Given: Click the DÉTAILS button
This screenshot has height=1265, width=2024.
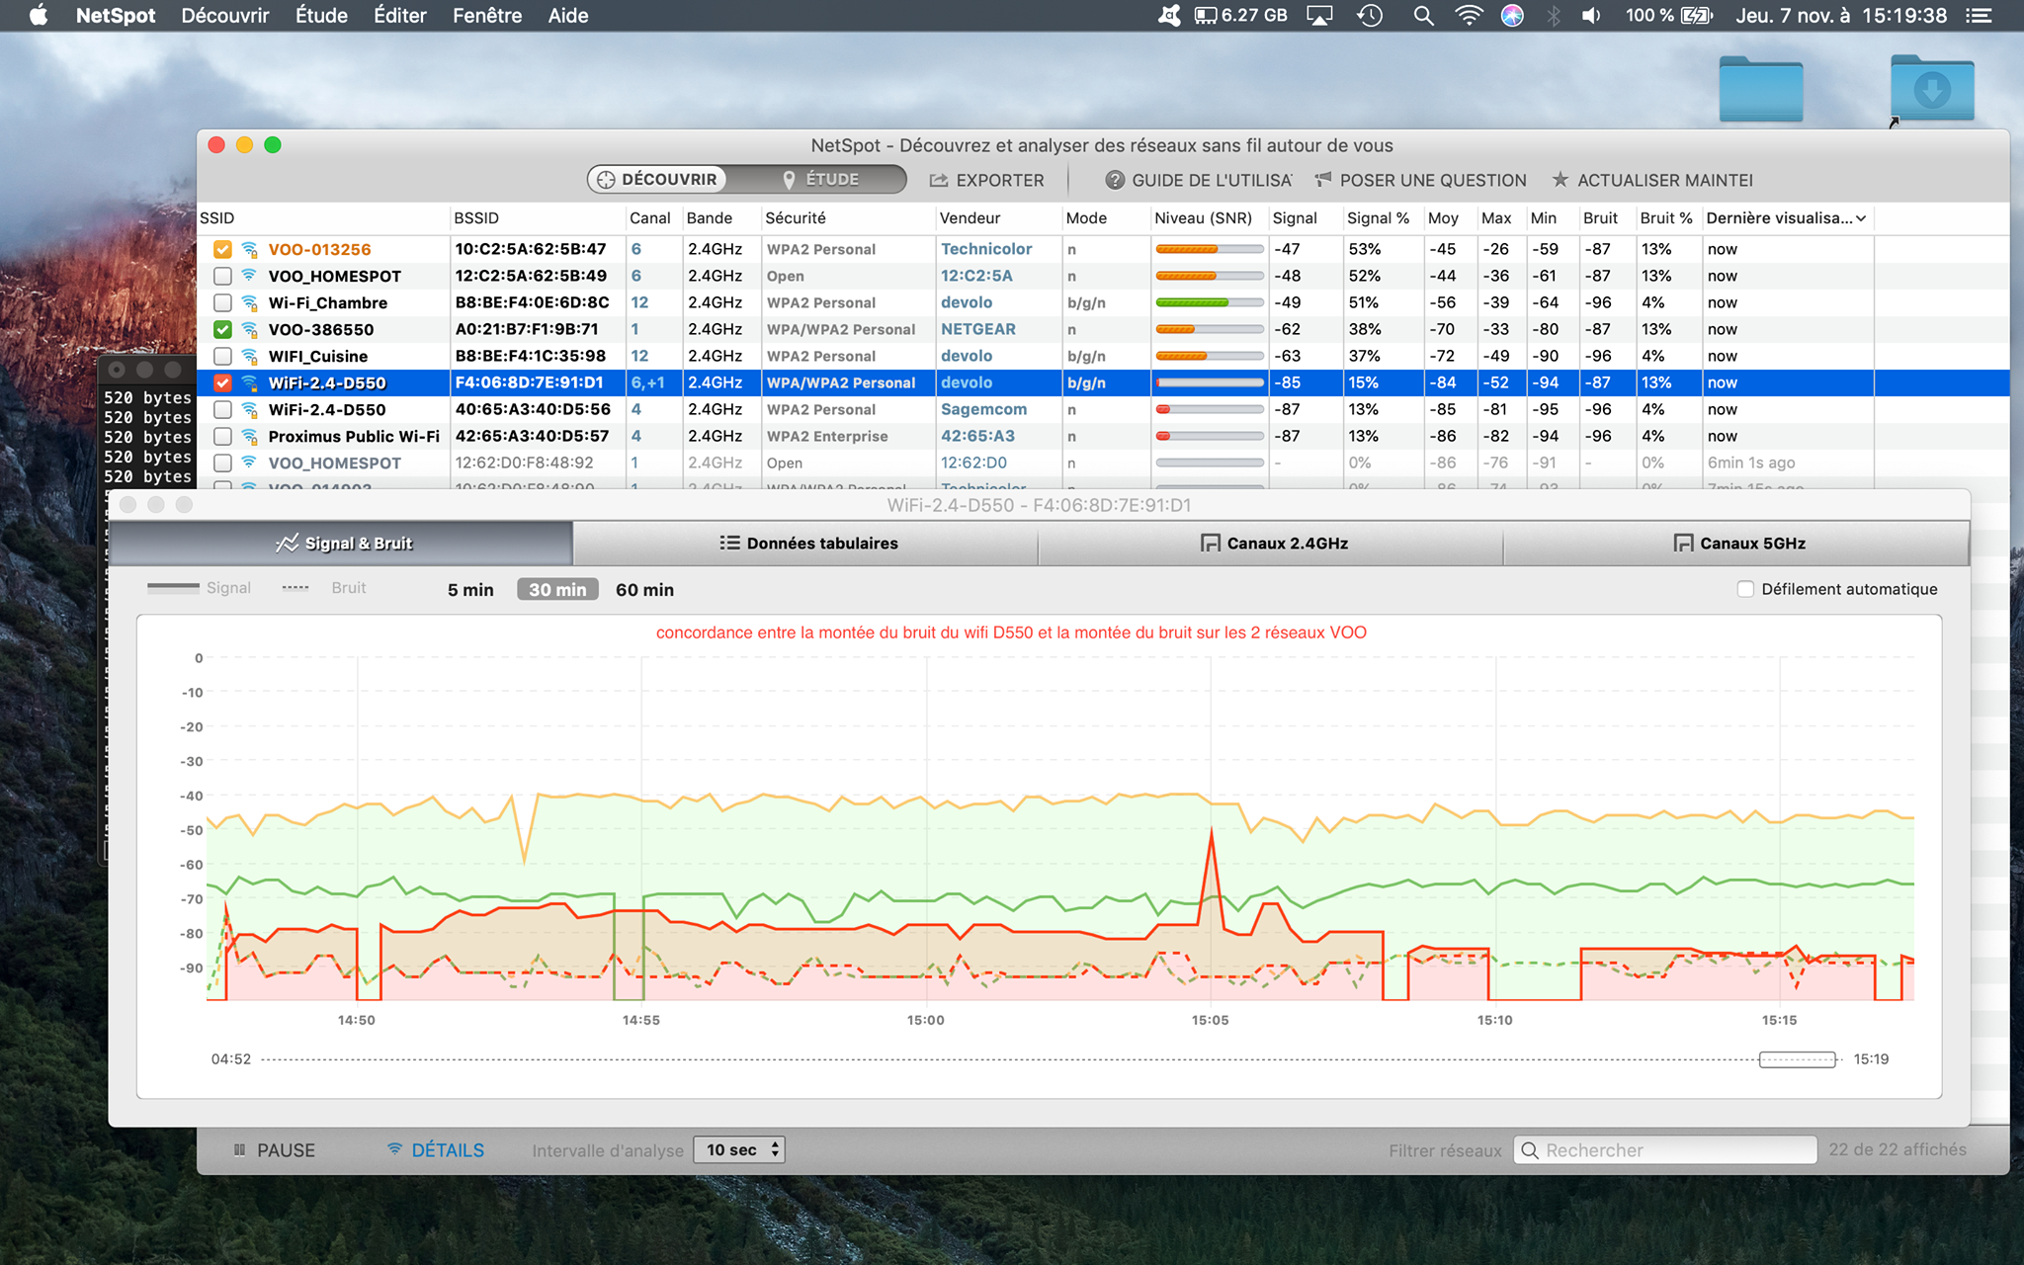Looking at the screenshot, I should (x=436, y=1150).
